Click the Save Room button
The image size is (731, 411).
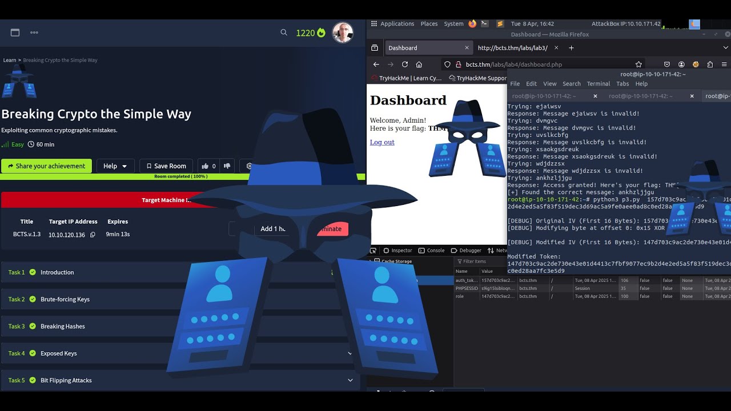[x=166, y=166]
